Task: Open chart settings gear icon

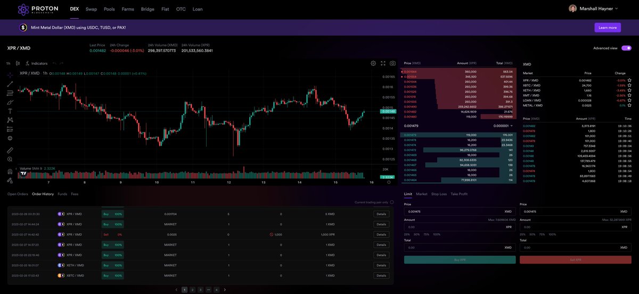Action: (373, 63)
